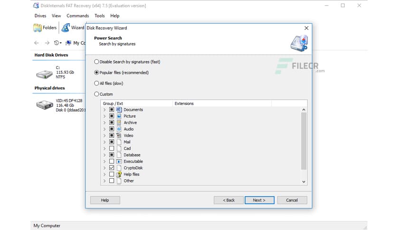Toggle the Database checkbox
Viewport: 397px width, 230px height.
[112, 155]
